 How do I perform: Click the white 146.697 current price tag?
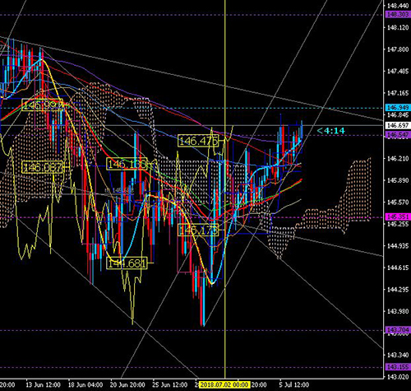398,126
